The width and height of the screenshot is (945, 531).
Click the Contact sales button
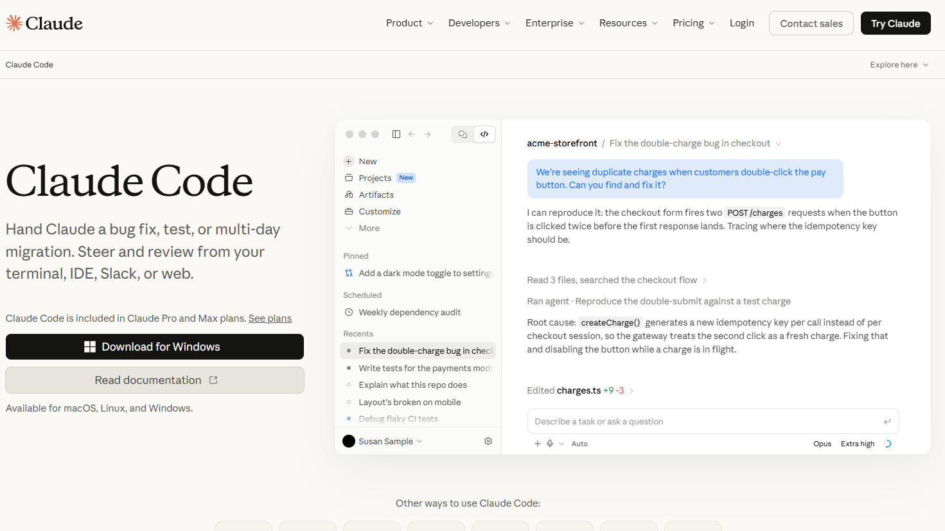pyautogui.click(x=811, y=23)
